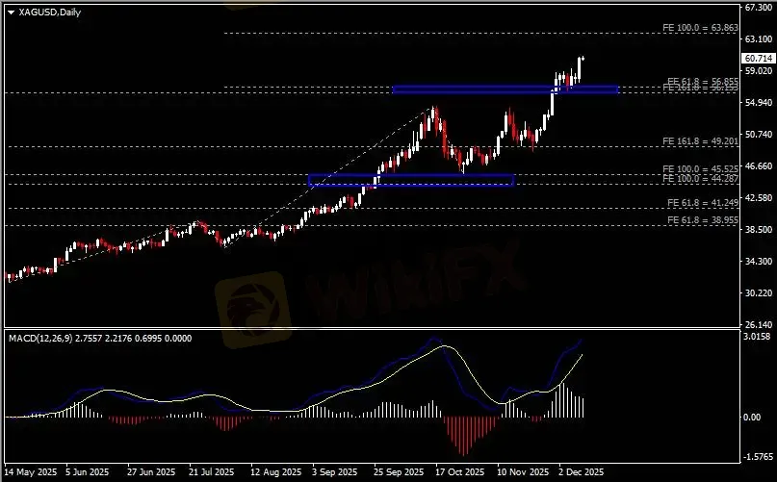777x482 pixels.
Task: Click the 14 May 2025 date marker
Action: coord(28,472)
